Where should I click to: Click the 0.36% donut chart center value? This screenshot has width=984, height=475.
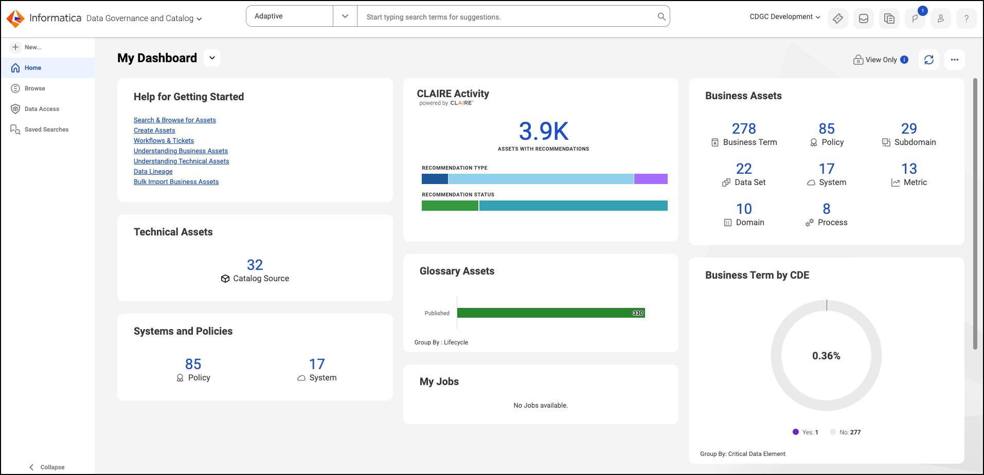[826, 356]
